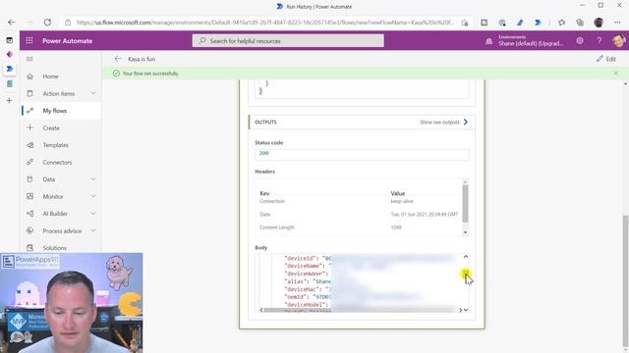Open the app launcher waffle icon
Screen dimensions: 629x353
pyautogui.click(x=29, y=41)
